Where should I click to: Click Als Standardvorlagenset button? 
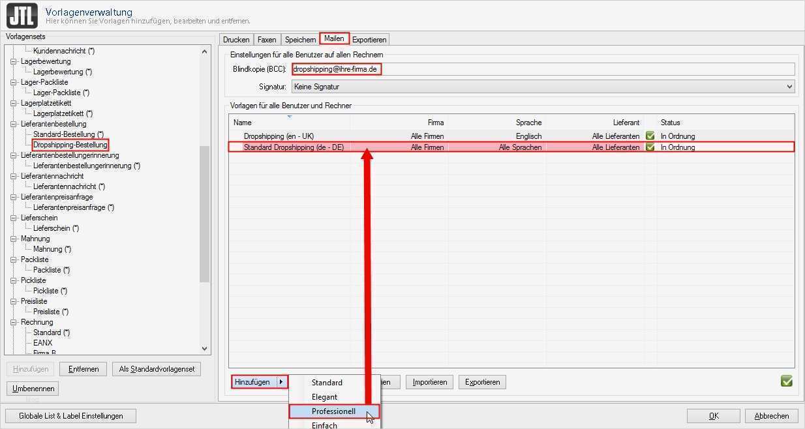[x=157, y=369]
